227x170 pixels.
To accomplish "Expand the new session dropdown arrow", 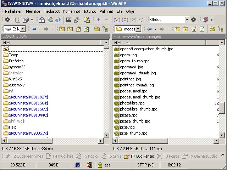I will 212,20.
